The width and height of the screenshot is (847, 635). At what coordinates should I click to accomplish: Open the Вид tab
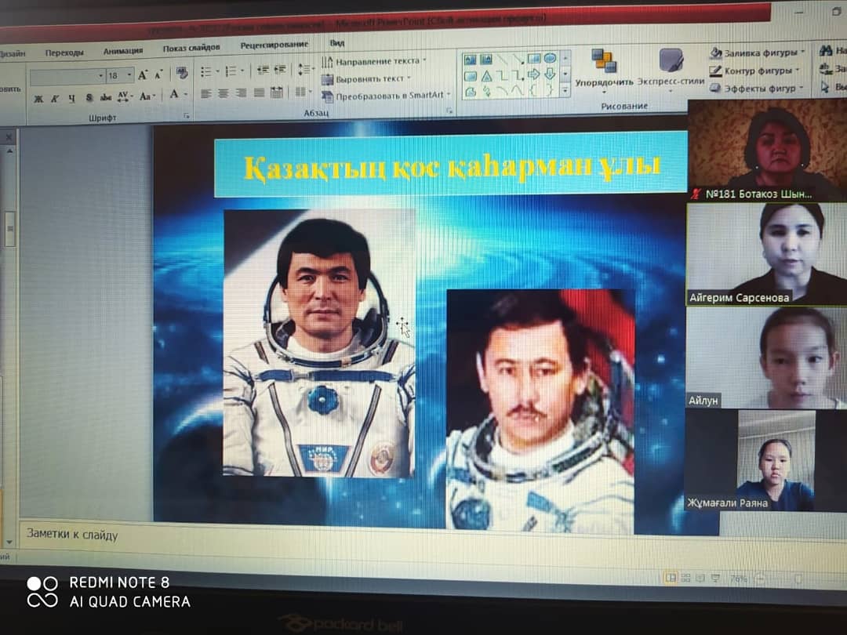[337, 42]
